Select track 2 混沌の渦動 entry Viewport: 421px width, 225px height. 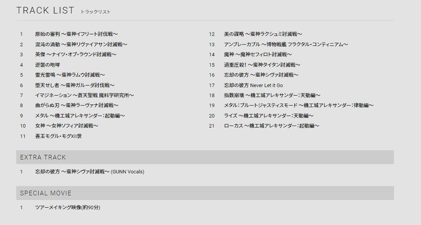pos(81,44)
